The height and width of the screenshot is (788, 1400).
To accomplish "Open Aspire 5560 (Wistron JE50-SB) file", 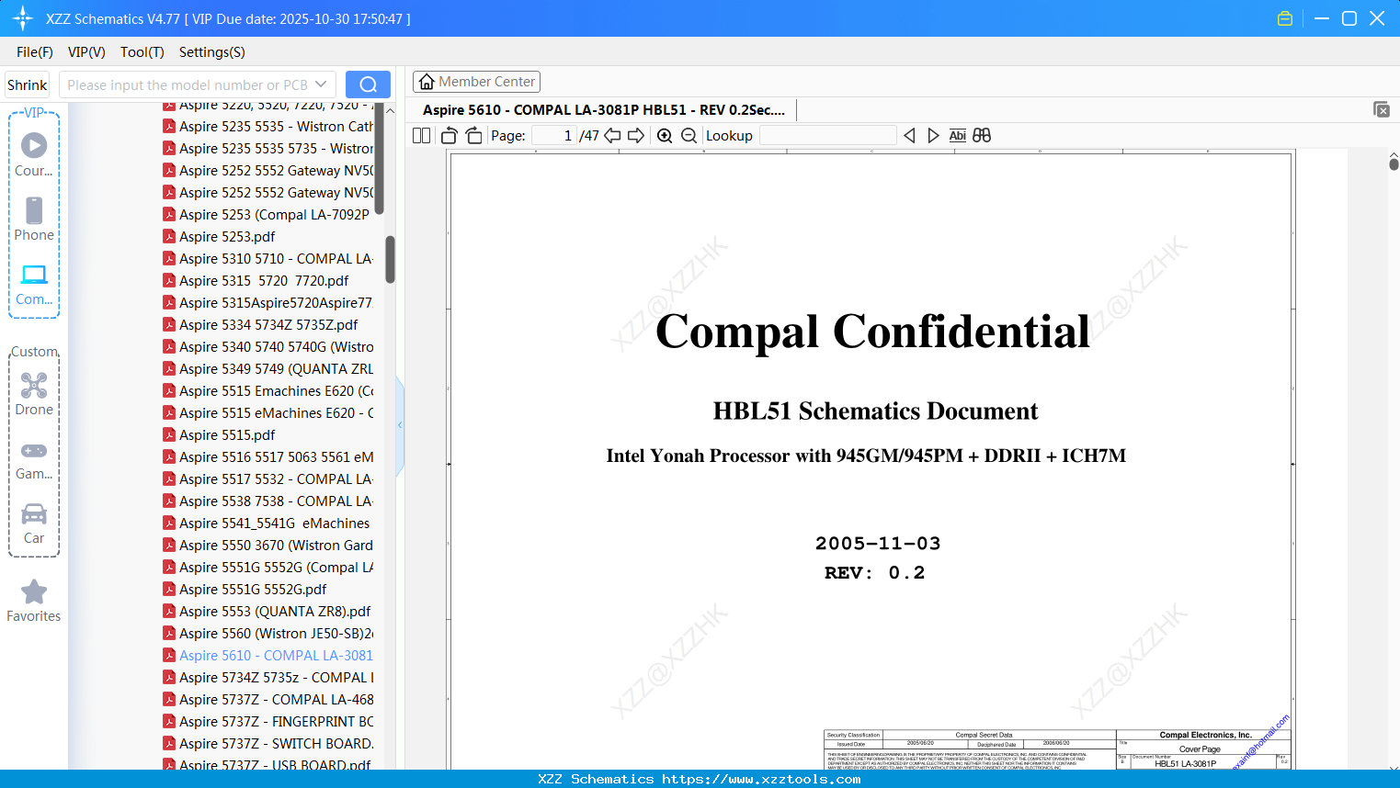I will point(268,634).
